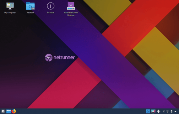Open the Netrunner application launcher menu

(3, 111)
